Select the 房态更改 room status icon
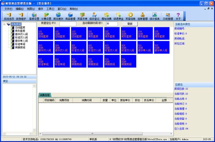 point(58,16)
